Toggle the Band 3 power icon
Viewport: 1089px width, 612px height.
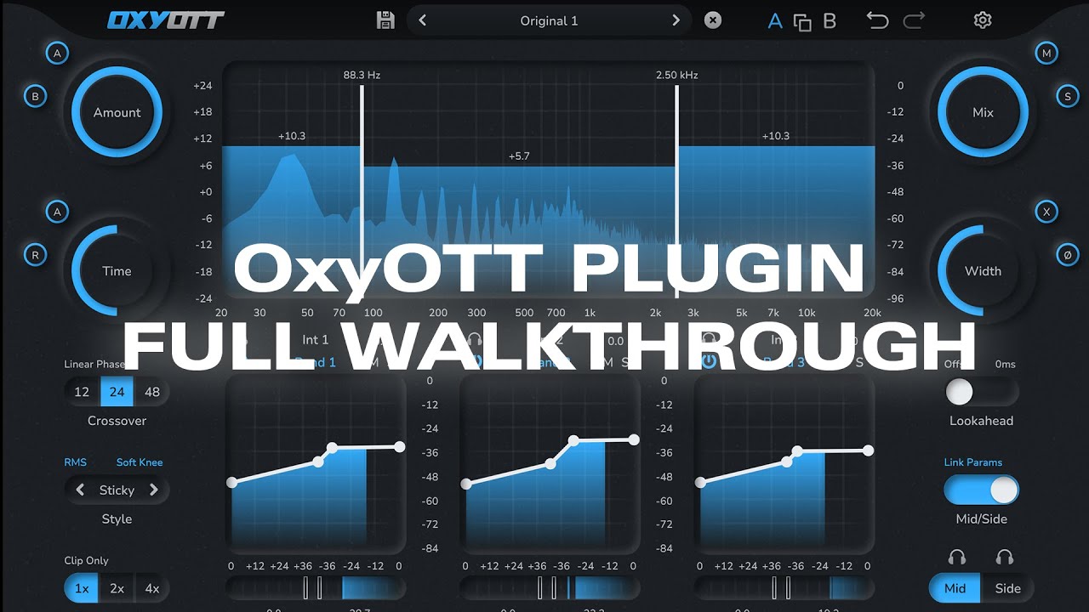pyautogui.click(x=708, y=361)
